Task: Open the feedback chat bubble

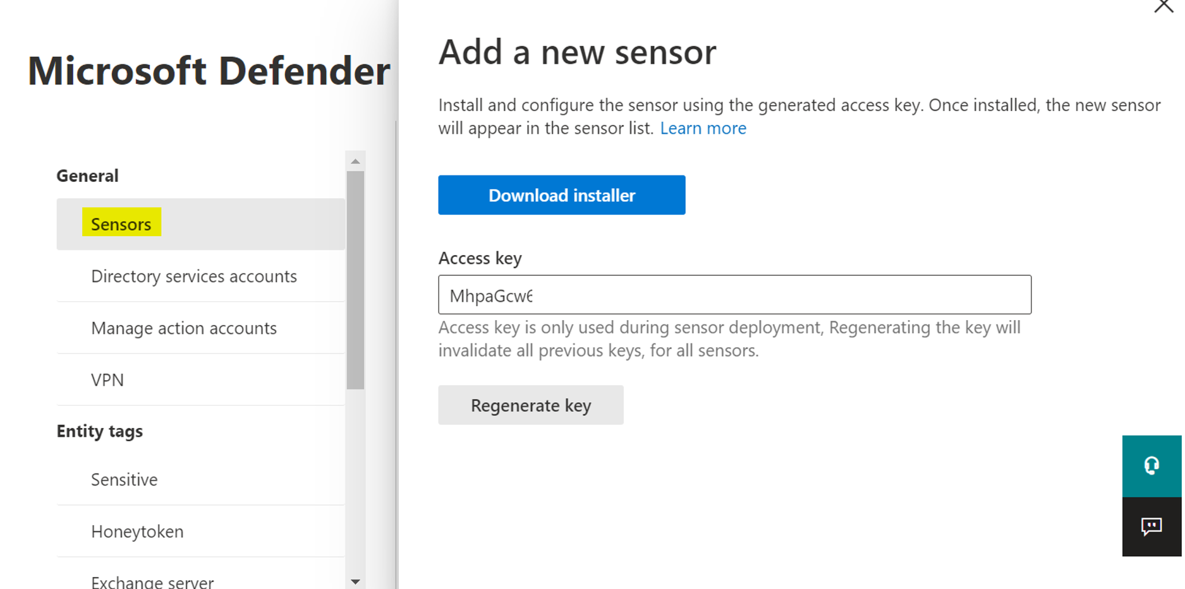Action: 1152,527
